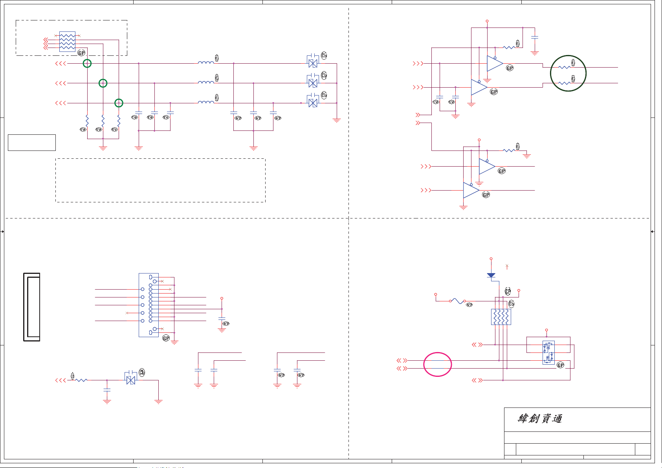The image size is (662, 468).
Task: Click the series resistor in bottom-left circuit
Action: 81,380
